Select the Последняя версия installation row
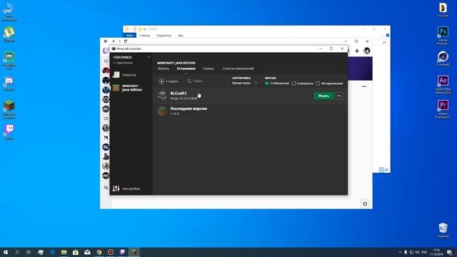Image resolution: width=457 pixels, height=257 pixels. pos(250,111)
